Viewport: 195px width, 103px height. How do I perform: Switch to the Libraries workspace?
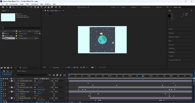click(159, 7)
